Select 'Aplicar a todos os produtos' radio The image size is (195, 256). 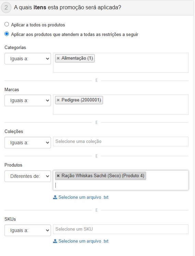[7, 24]
